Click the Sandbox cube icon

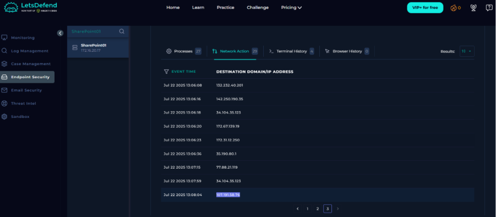[x=4, y=116]
